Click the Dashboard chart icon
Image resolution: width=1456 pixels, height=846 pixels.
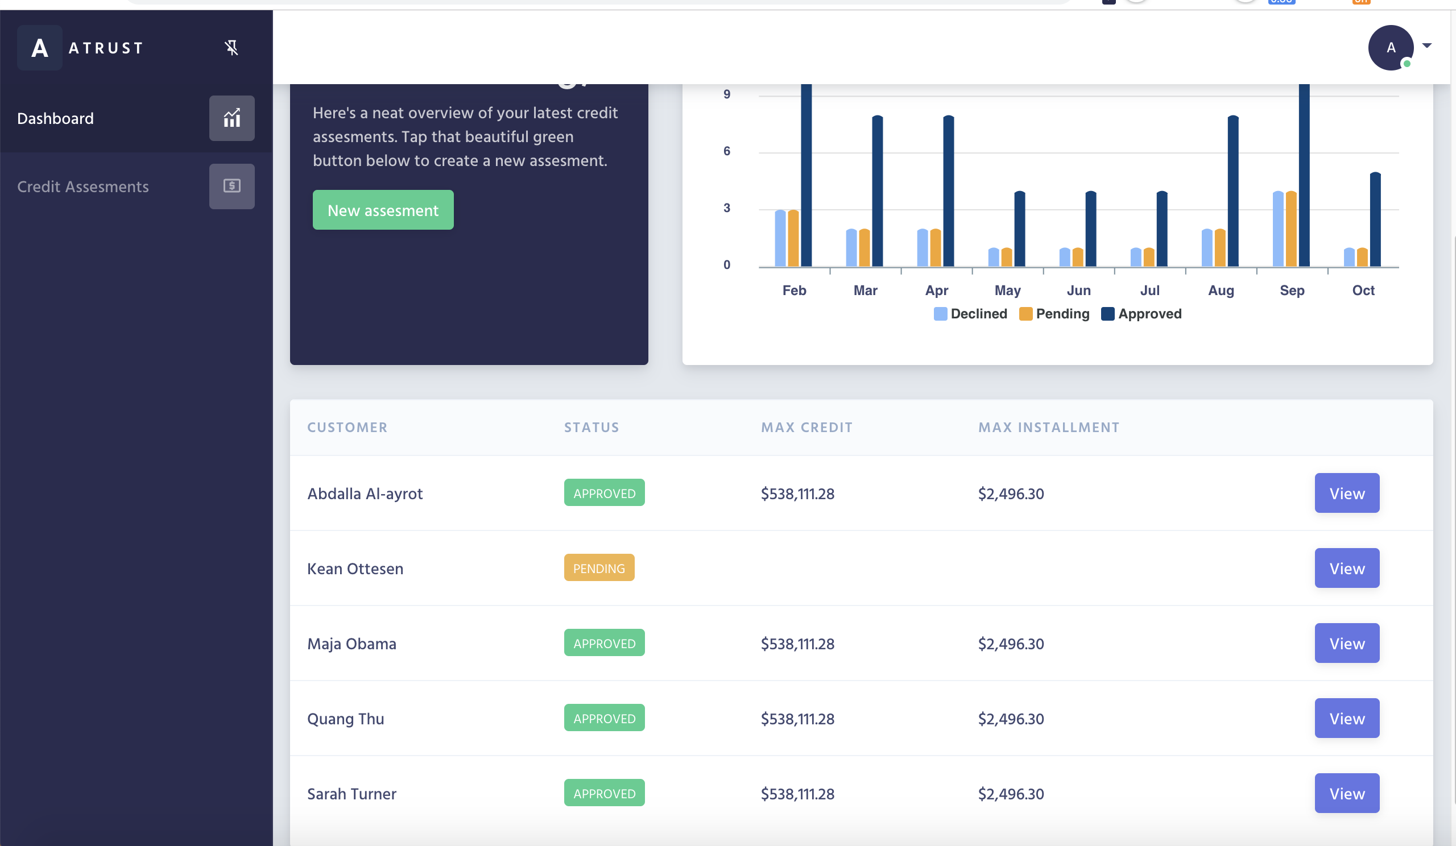tap(231, 118)
